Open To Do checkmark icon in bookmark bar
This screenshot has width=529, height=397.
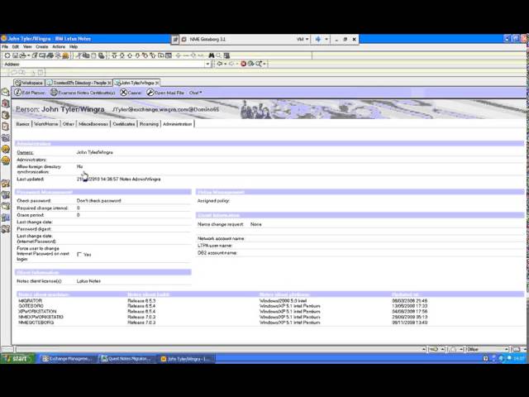[6, 127]
